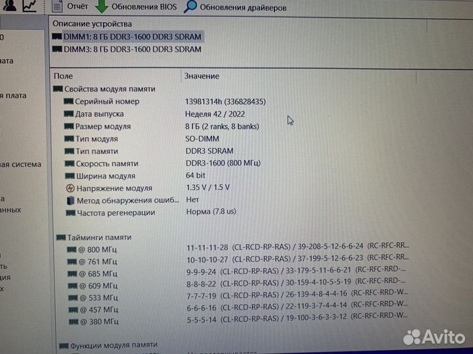Select timings value starting 7-7-7-19
The image size is (473, 354).
tap(298, 294)
